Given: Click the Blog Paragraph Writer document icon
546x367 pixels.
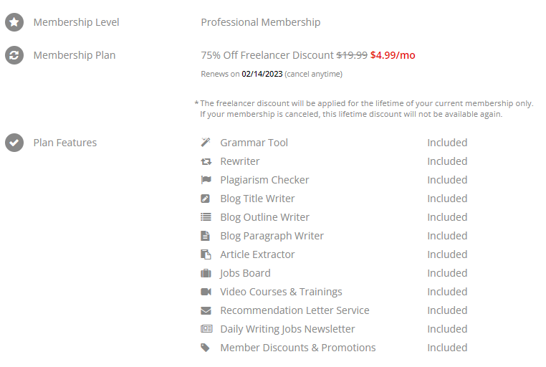Looking at the screenshot, I should pos(205,236).
